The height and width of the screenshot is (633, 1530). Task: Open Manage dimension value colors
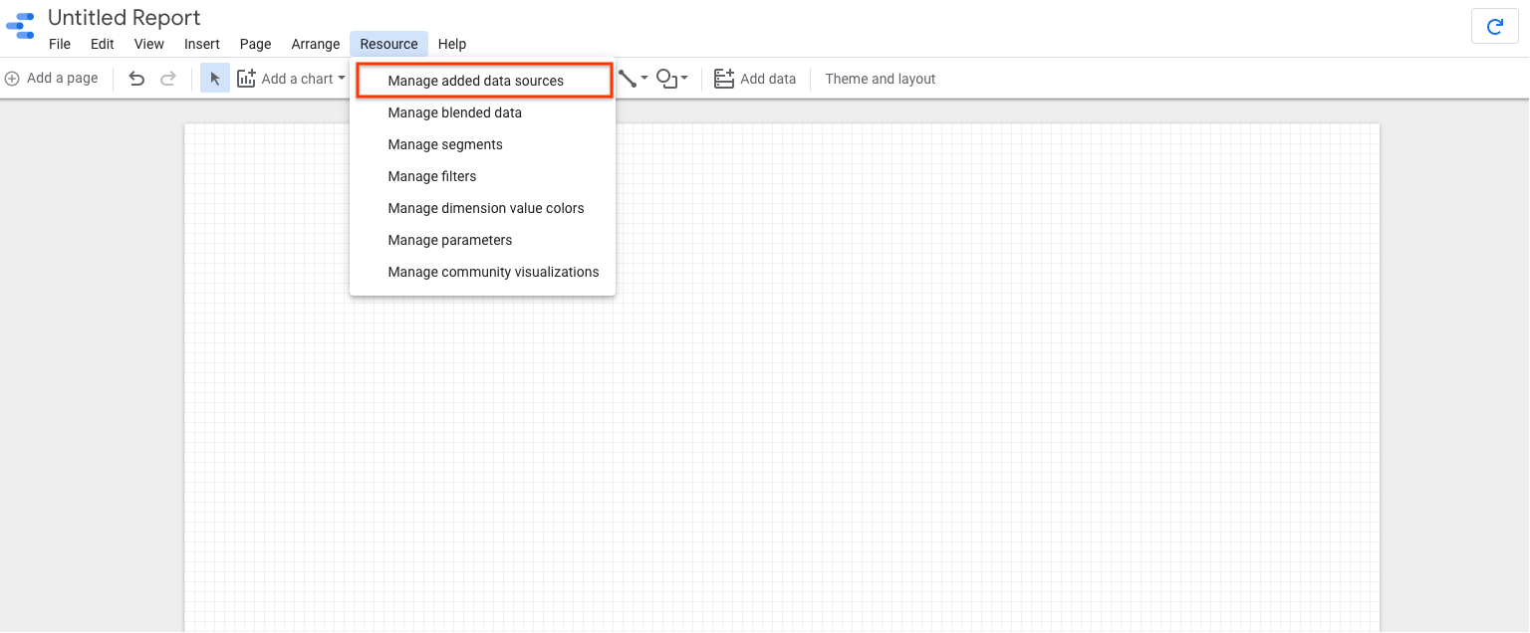point(486,208)
